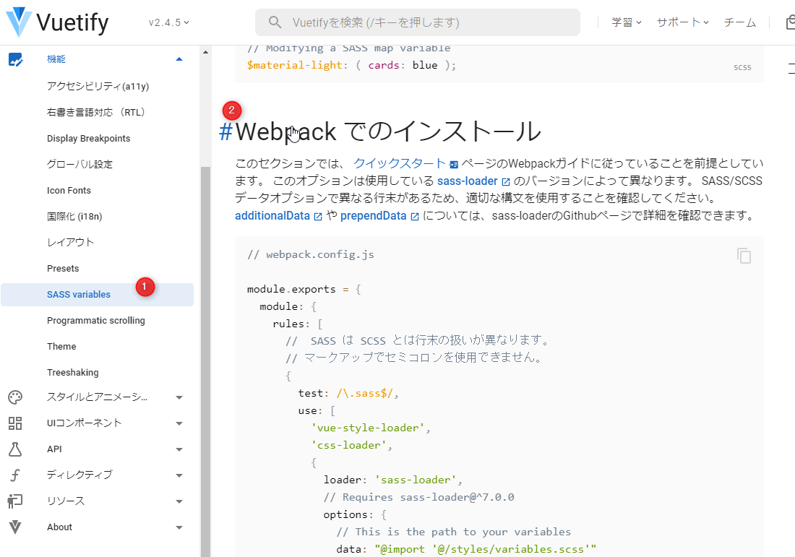
Task: Click the ディレクティブ function icon
Action: pos(15,475)
